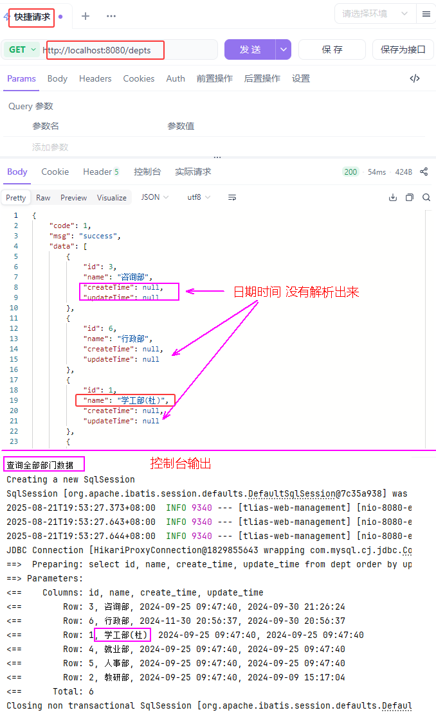The image size is (436, 726).
Task: Download the response with the download icon
Action: 393,197
